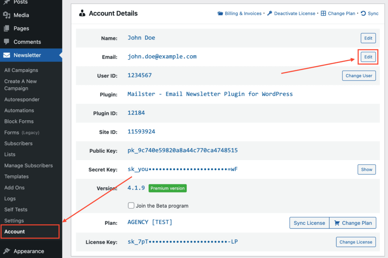Image resolution: width=388 pixels, height=258 pixels.
Task: Click the Sync refresh icon
Action: click(x=363, y=14)
